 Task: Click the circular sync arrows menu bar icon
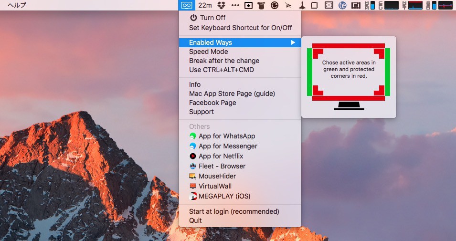point(274,5)
